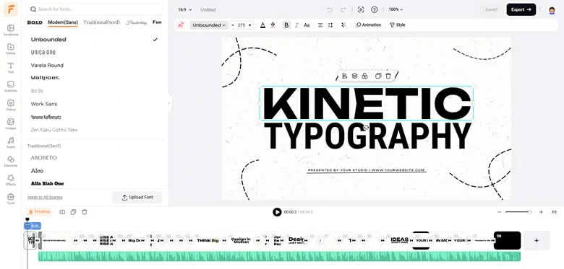Open the text alignment options
This screenshot has width=564, height=269.
tap(320, 25)
